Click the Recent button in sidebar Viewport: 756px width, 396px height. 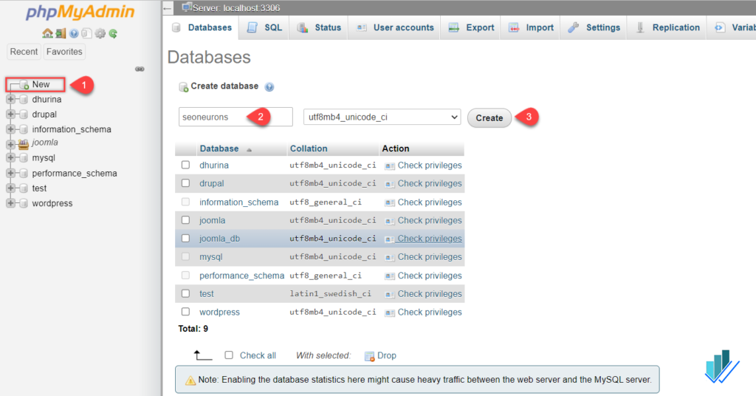(x=24, y=52)
